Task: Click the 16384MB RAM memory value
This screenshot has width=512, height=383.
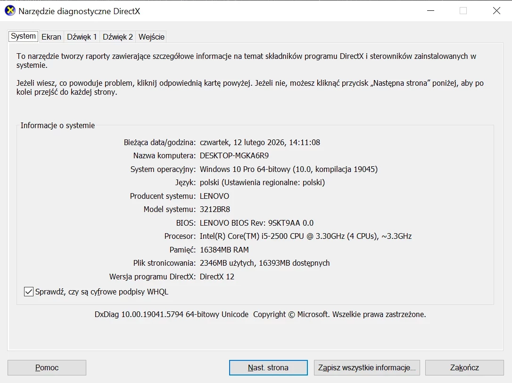Action: coord(224,250)
